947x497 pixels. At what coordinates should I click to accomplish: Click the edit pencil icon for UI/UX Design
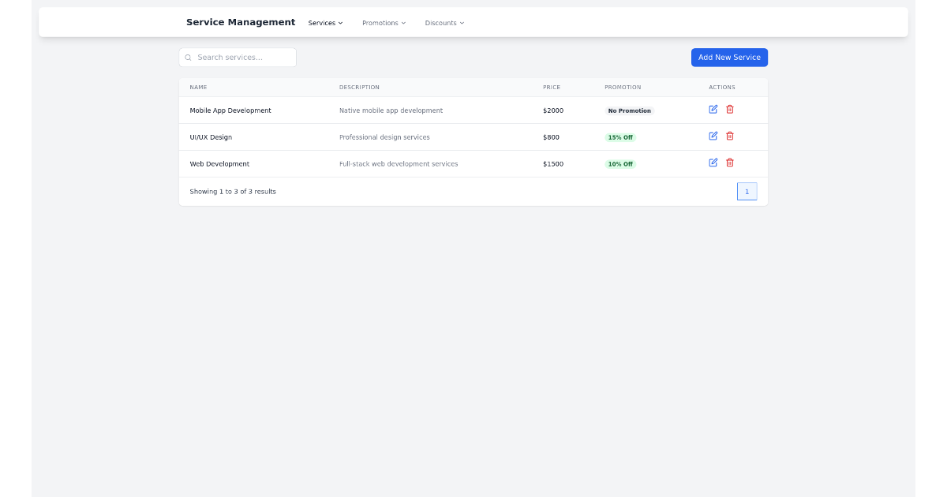(713, 136)
